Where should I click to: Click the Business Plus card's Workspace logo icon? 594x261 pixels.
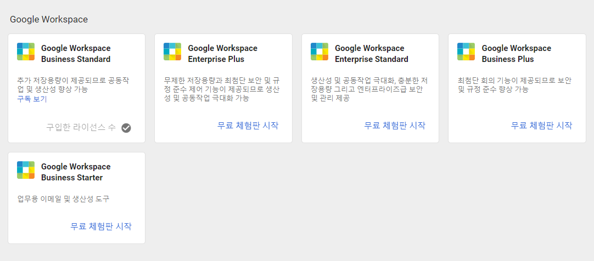pos(466,52)
